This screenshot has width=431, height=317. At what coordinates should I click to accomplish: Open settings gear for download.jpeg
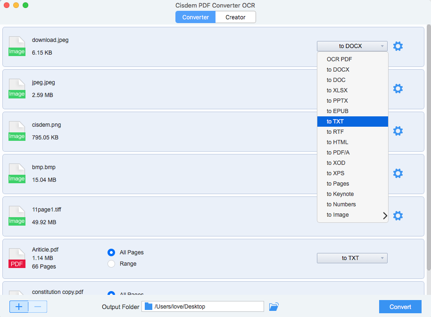(x=398, y=46)
